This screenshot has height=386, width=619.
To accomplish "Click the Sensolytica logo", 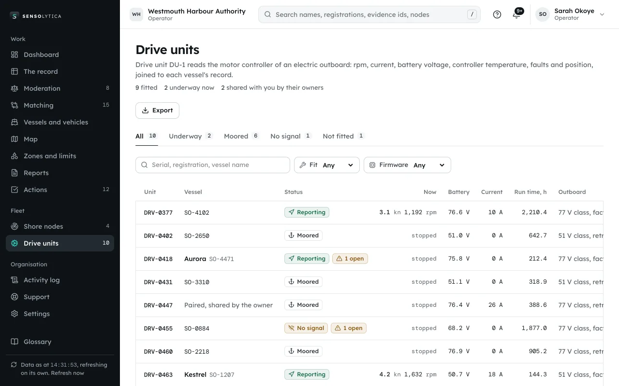I will [35, 16].
